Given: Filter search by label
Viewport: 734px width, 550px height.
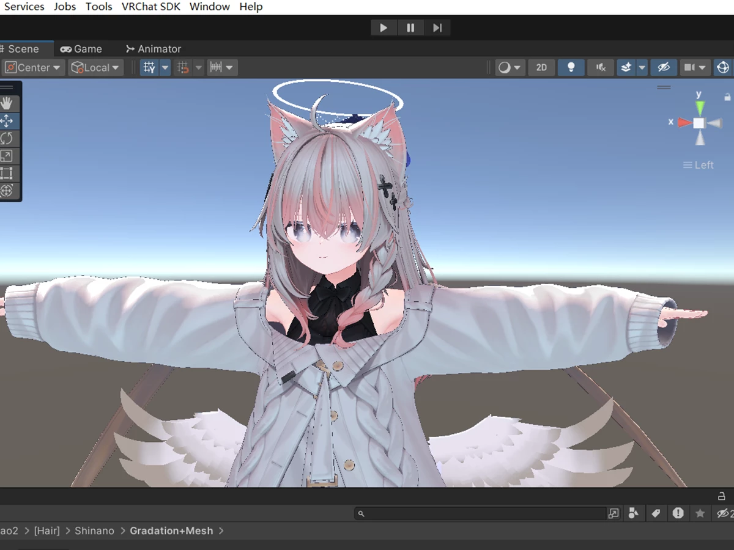Looking at the screenshot, I should [656, 513].
